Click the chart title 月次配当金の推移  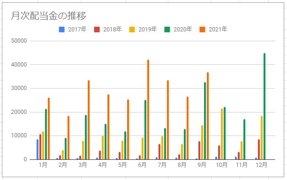tap(48, 16)
